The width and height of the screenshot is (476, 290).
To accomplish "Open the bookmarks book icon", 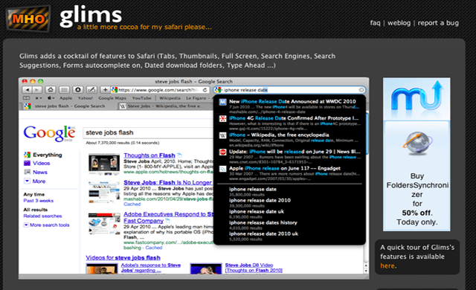I will (x=27, y=98).
